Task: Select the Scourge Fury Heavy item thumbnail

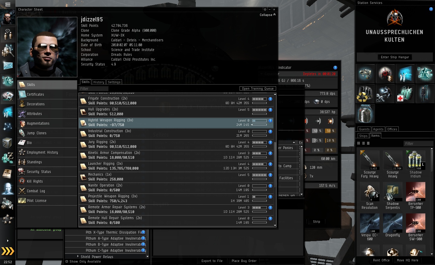Action: pos(370,160)
